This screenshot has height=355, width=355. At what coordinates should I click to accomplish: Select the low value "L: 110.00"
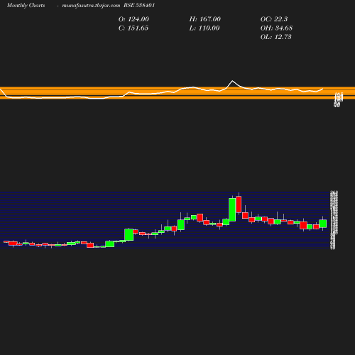coord(204,28)
